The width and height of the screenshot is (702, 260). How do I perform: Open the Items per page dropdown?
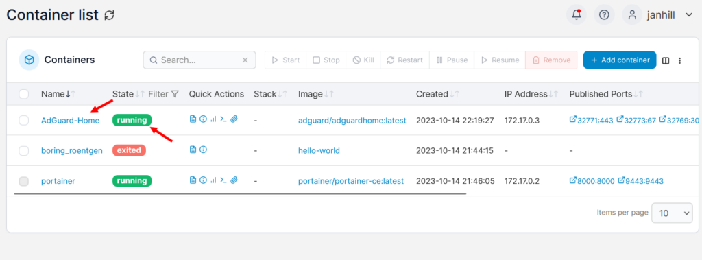672,213
